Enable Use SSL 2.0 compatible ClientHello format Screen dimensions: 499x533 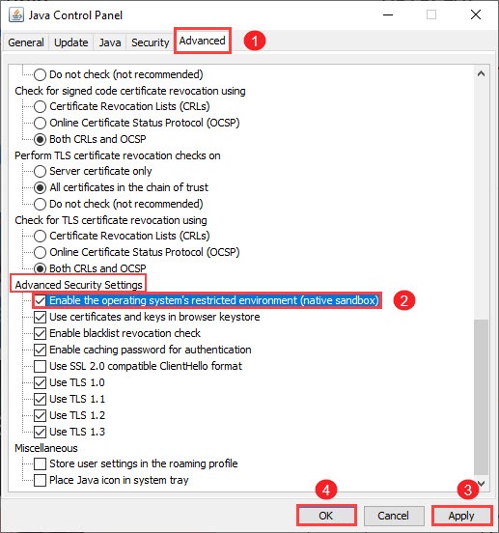(41, 366)
